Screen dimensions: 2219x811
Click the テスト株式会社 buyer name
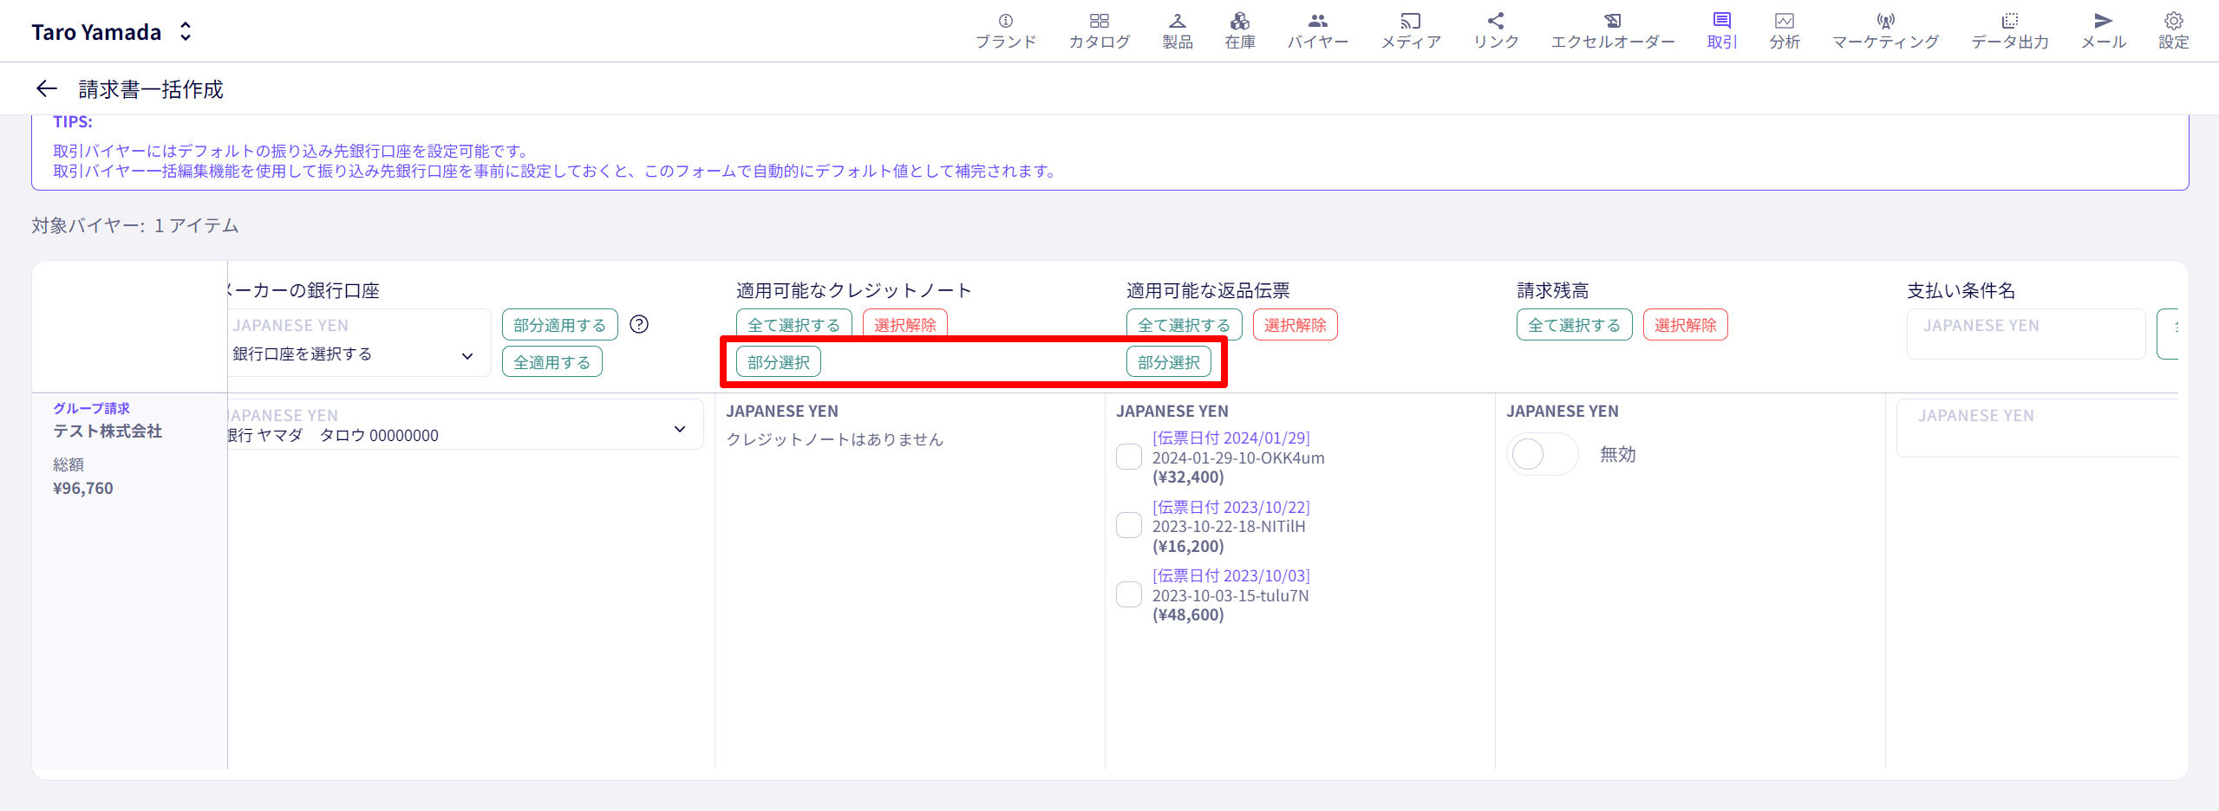(x=108, y=431)
